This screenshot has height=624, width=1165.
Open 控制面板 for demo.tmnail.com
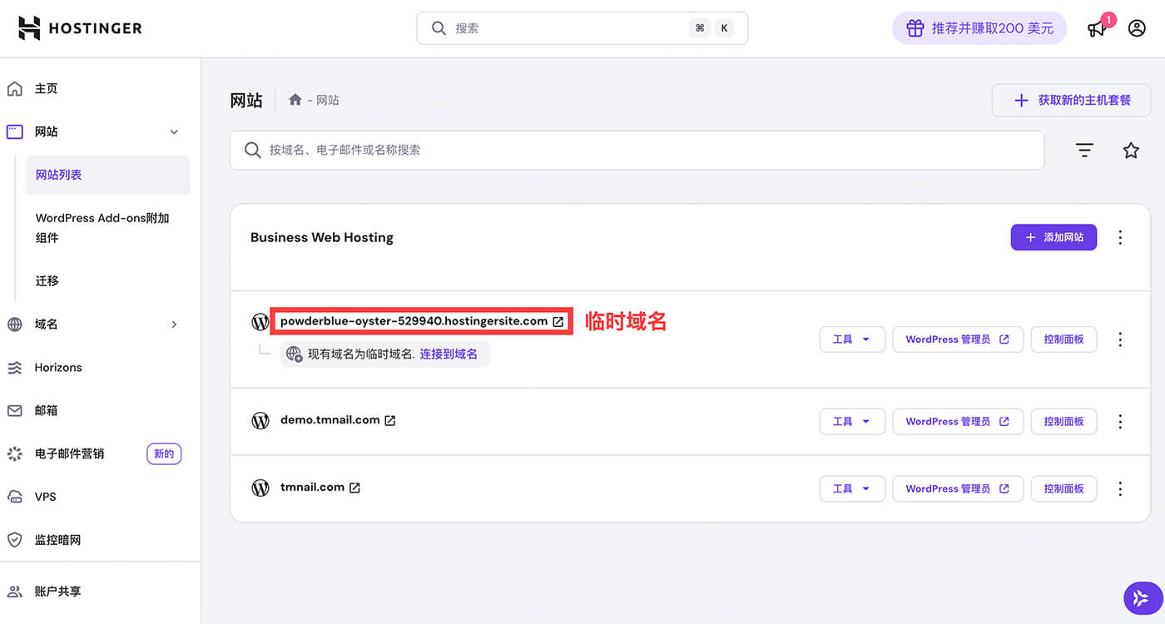[x=1063, y=422]
